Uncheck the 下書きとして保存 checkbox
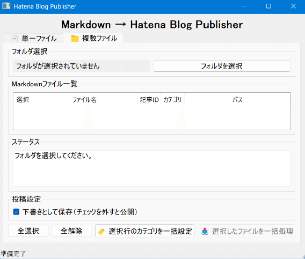305x259 pixels. (16, 212)
